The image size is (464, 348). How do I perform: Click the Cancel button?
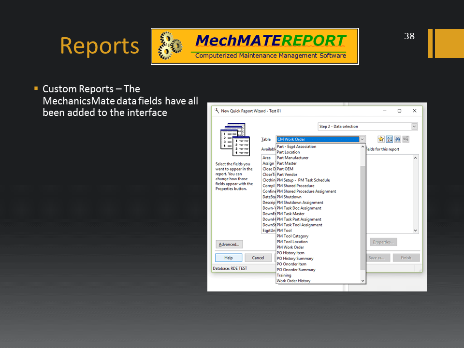point(258,258)
